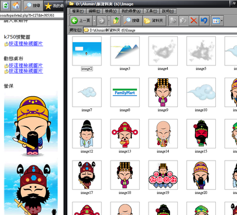
Task: Click the image10 file name label
Action: (x=201, y=110)
